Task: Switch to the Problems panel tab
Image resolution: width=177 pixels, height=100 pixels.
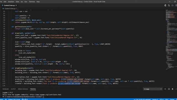Action: pos(6,89)
